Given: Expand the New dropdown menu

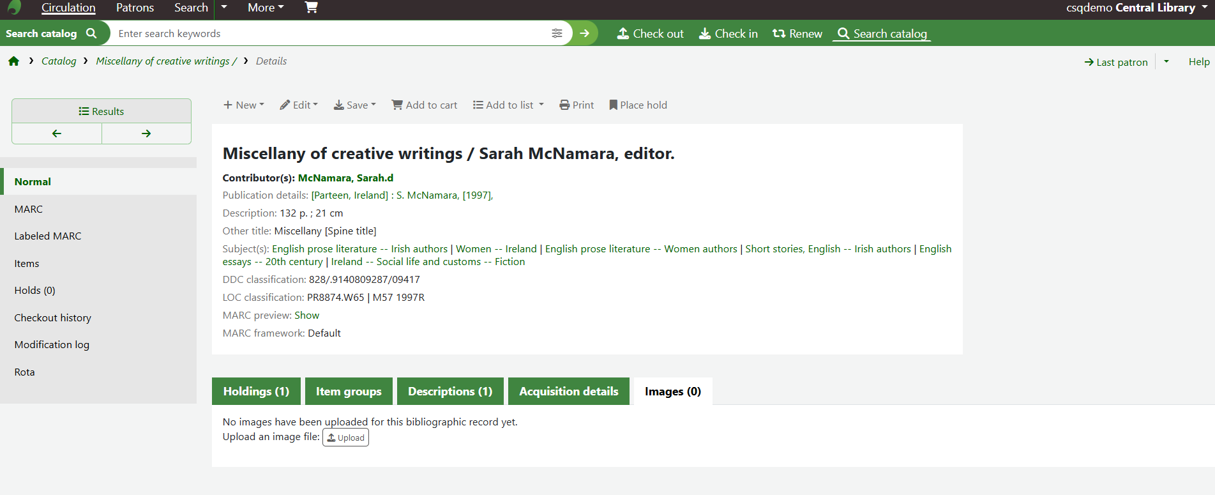Looking at the screenshot, I should tap(243, 105).
